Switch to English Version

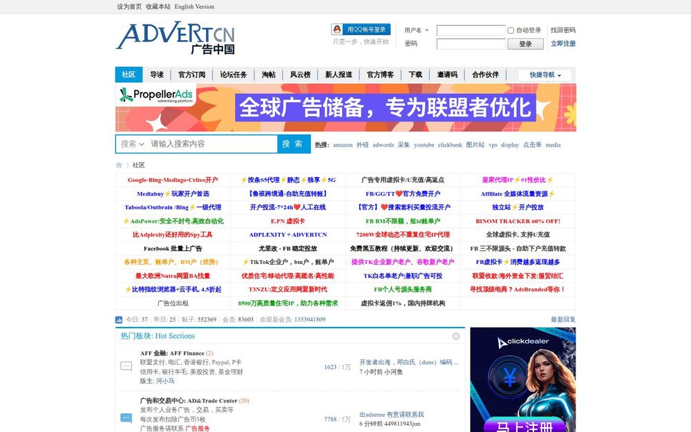(x=194, y=7)
